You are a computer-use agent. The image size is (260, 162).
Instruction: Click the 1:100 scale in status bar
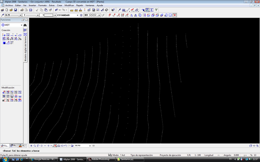click(x=198, y=155)
